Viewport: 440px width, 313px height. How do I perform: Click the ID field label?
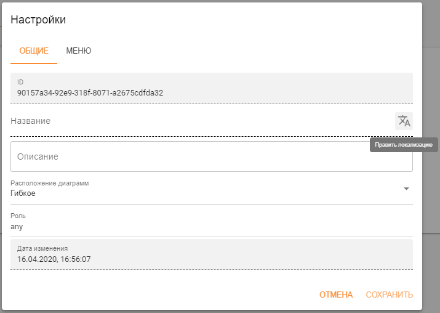20,82
